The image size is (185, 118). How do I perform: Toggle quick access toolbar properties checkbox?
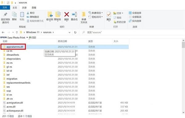point(8,2)
